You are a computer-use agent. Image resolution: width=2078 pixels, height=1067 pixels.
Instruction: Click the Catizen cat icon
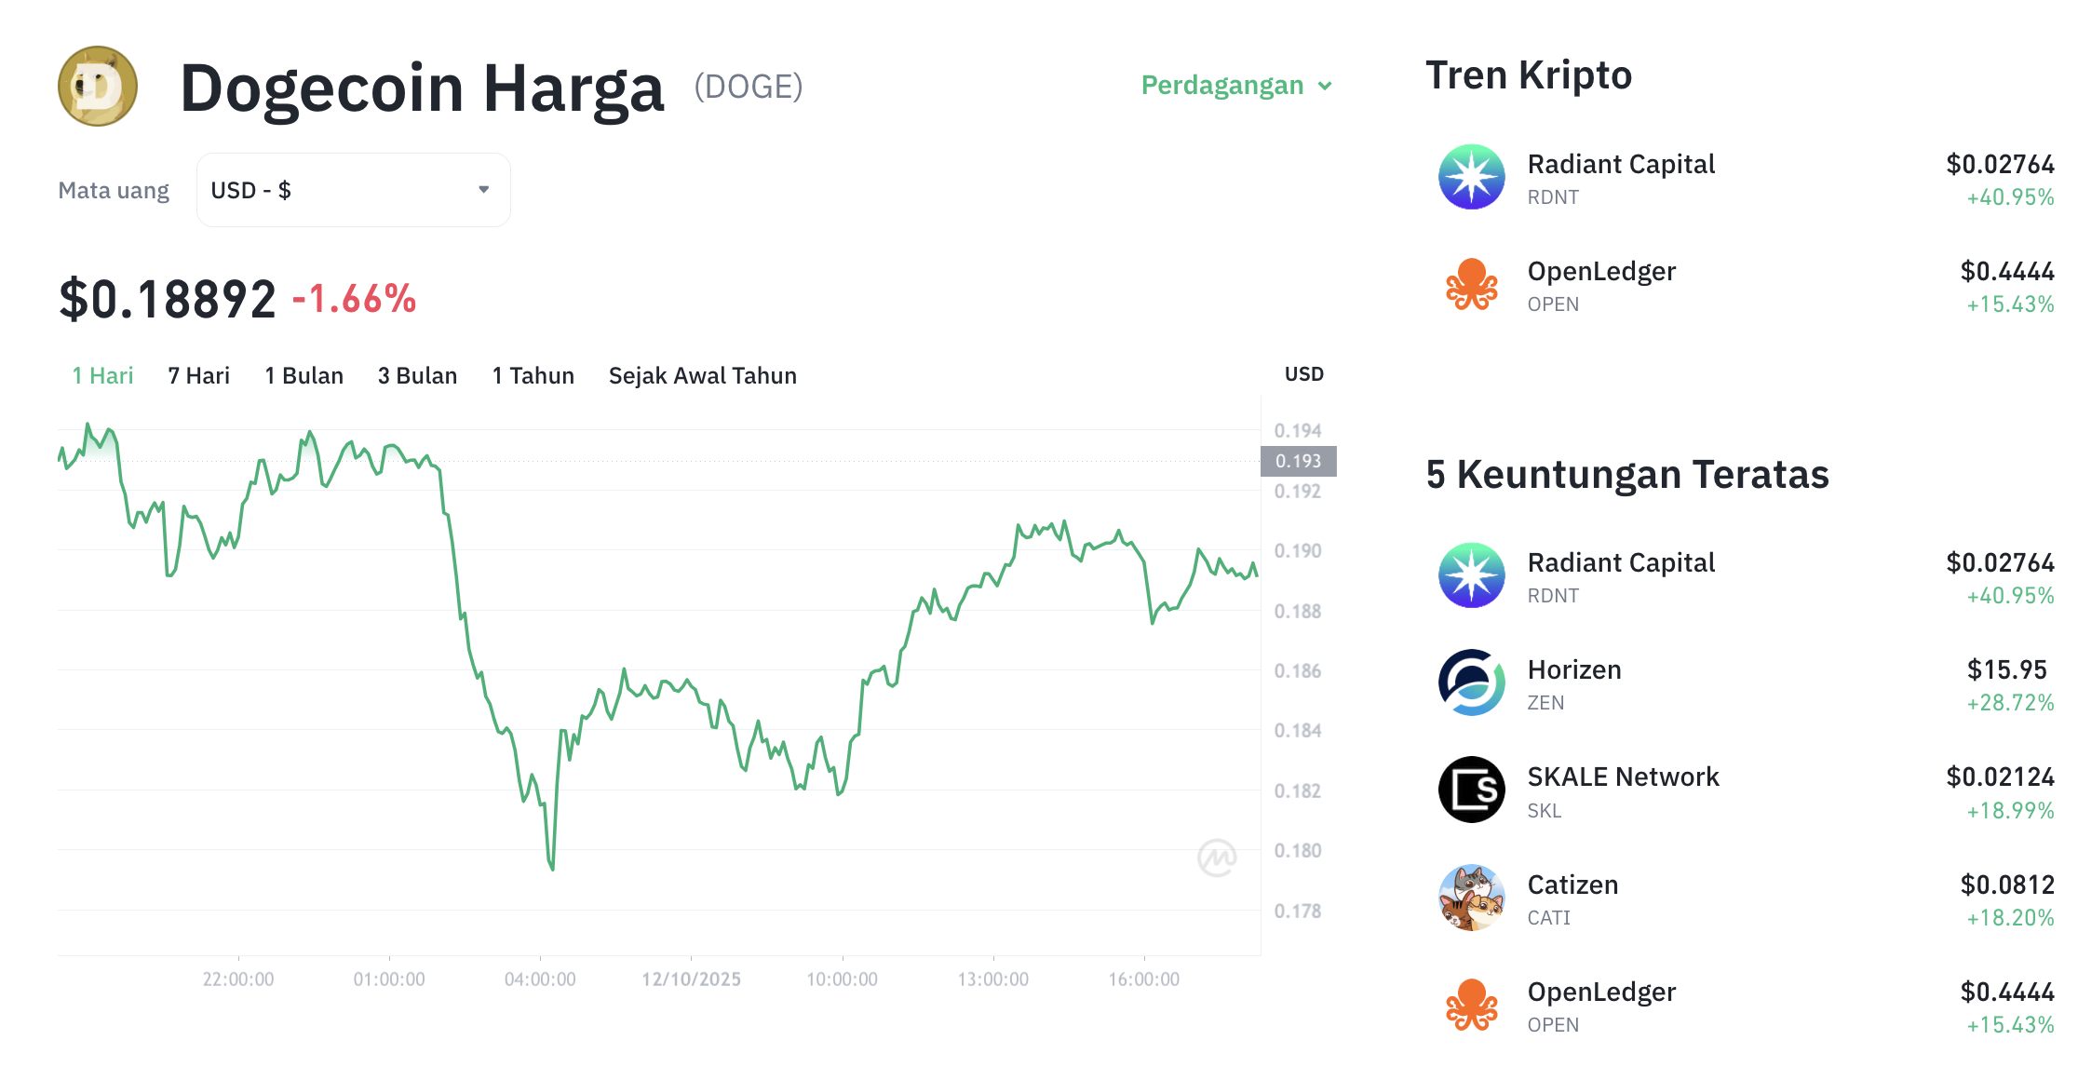point(1471,898)
